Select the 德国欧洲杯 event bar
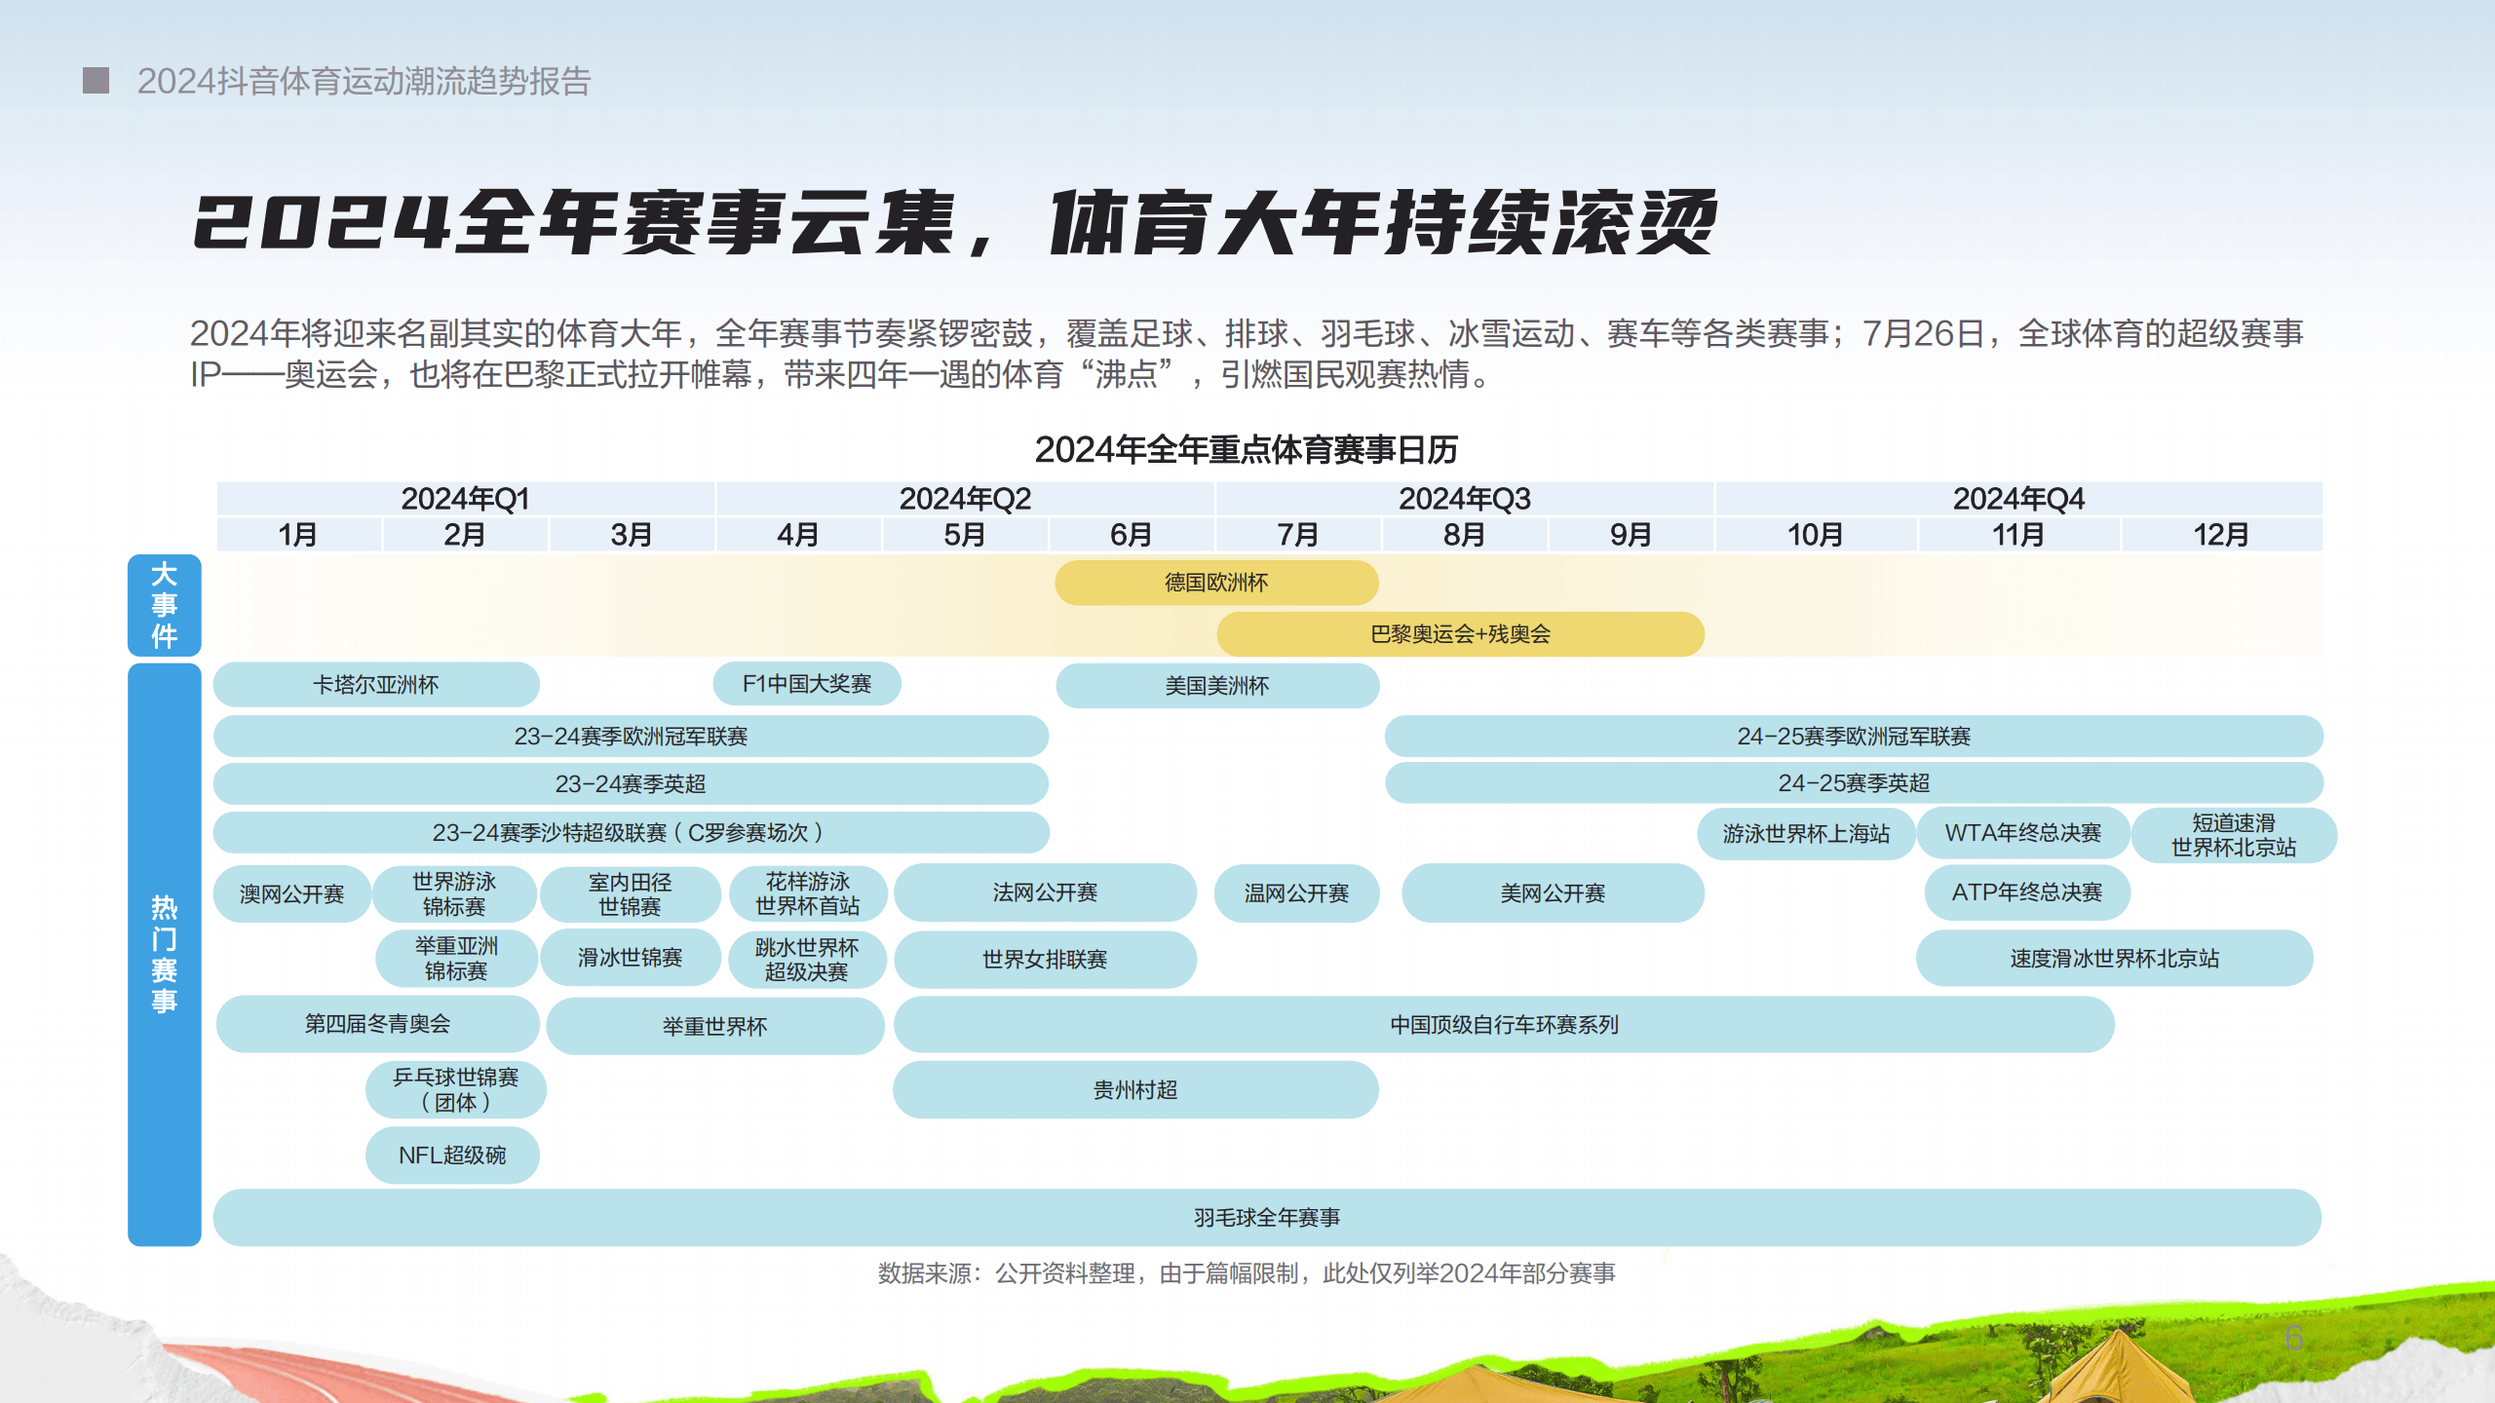This screenshot has width=2495, height=1403. click(1215, 581)
